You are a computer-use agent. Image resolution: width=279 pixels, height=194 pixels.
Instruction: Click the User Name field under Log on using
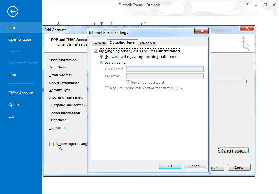coord(165,69)
